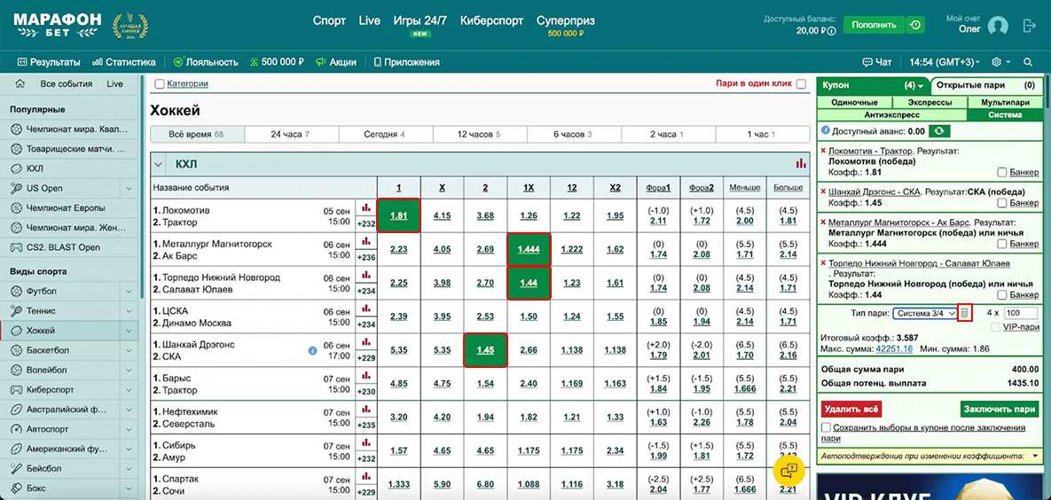Open the time zone 14:54 (GMT+3) dropdown
Image resolution: width=1051 pixels, height=500 pixels.
(x=944, y=62)
